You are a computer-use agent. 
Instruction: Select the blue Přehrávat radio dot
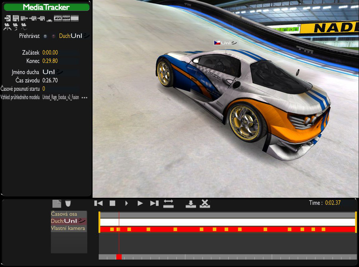[x=45, y=36]
